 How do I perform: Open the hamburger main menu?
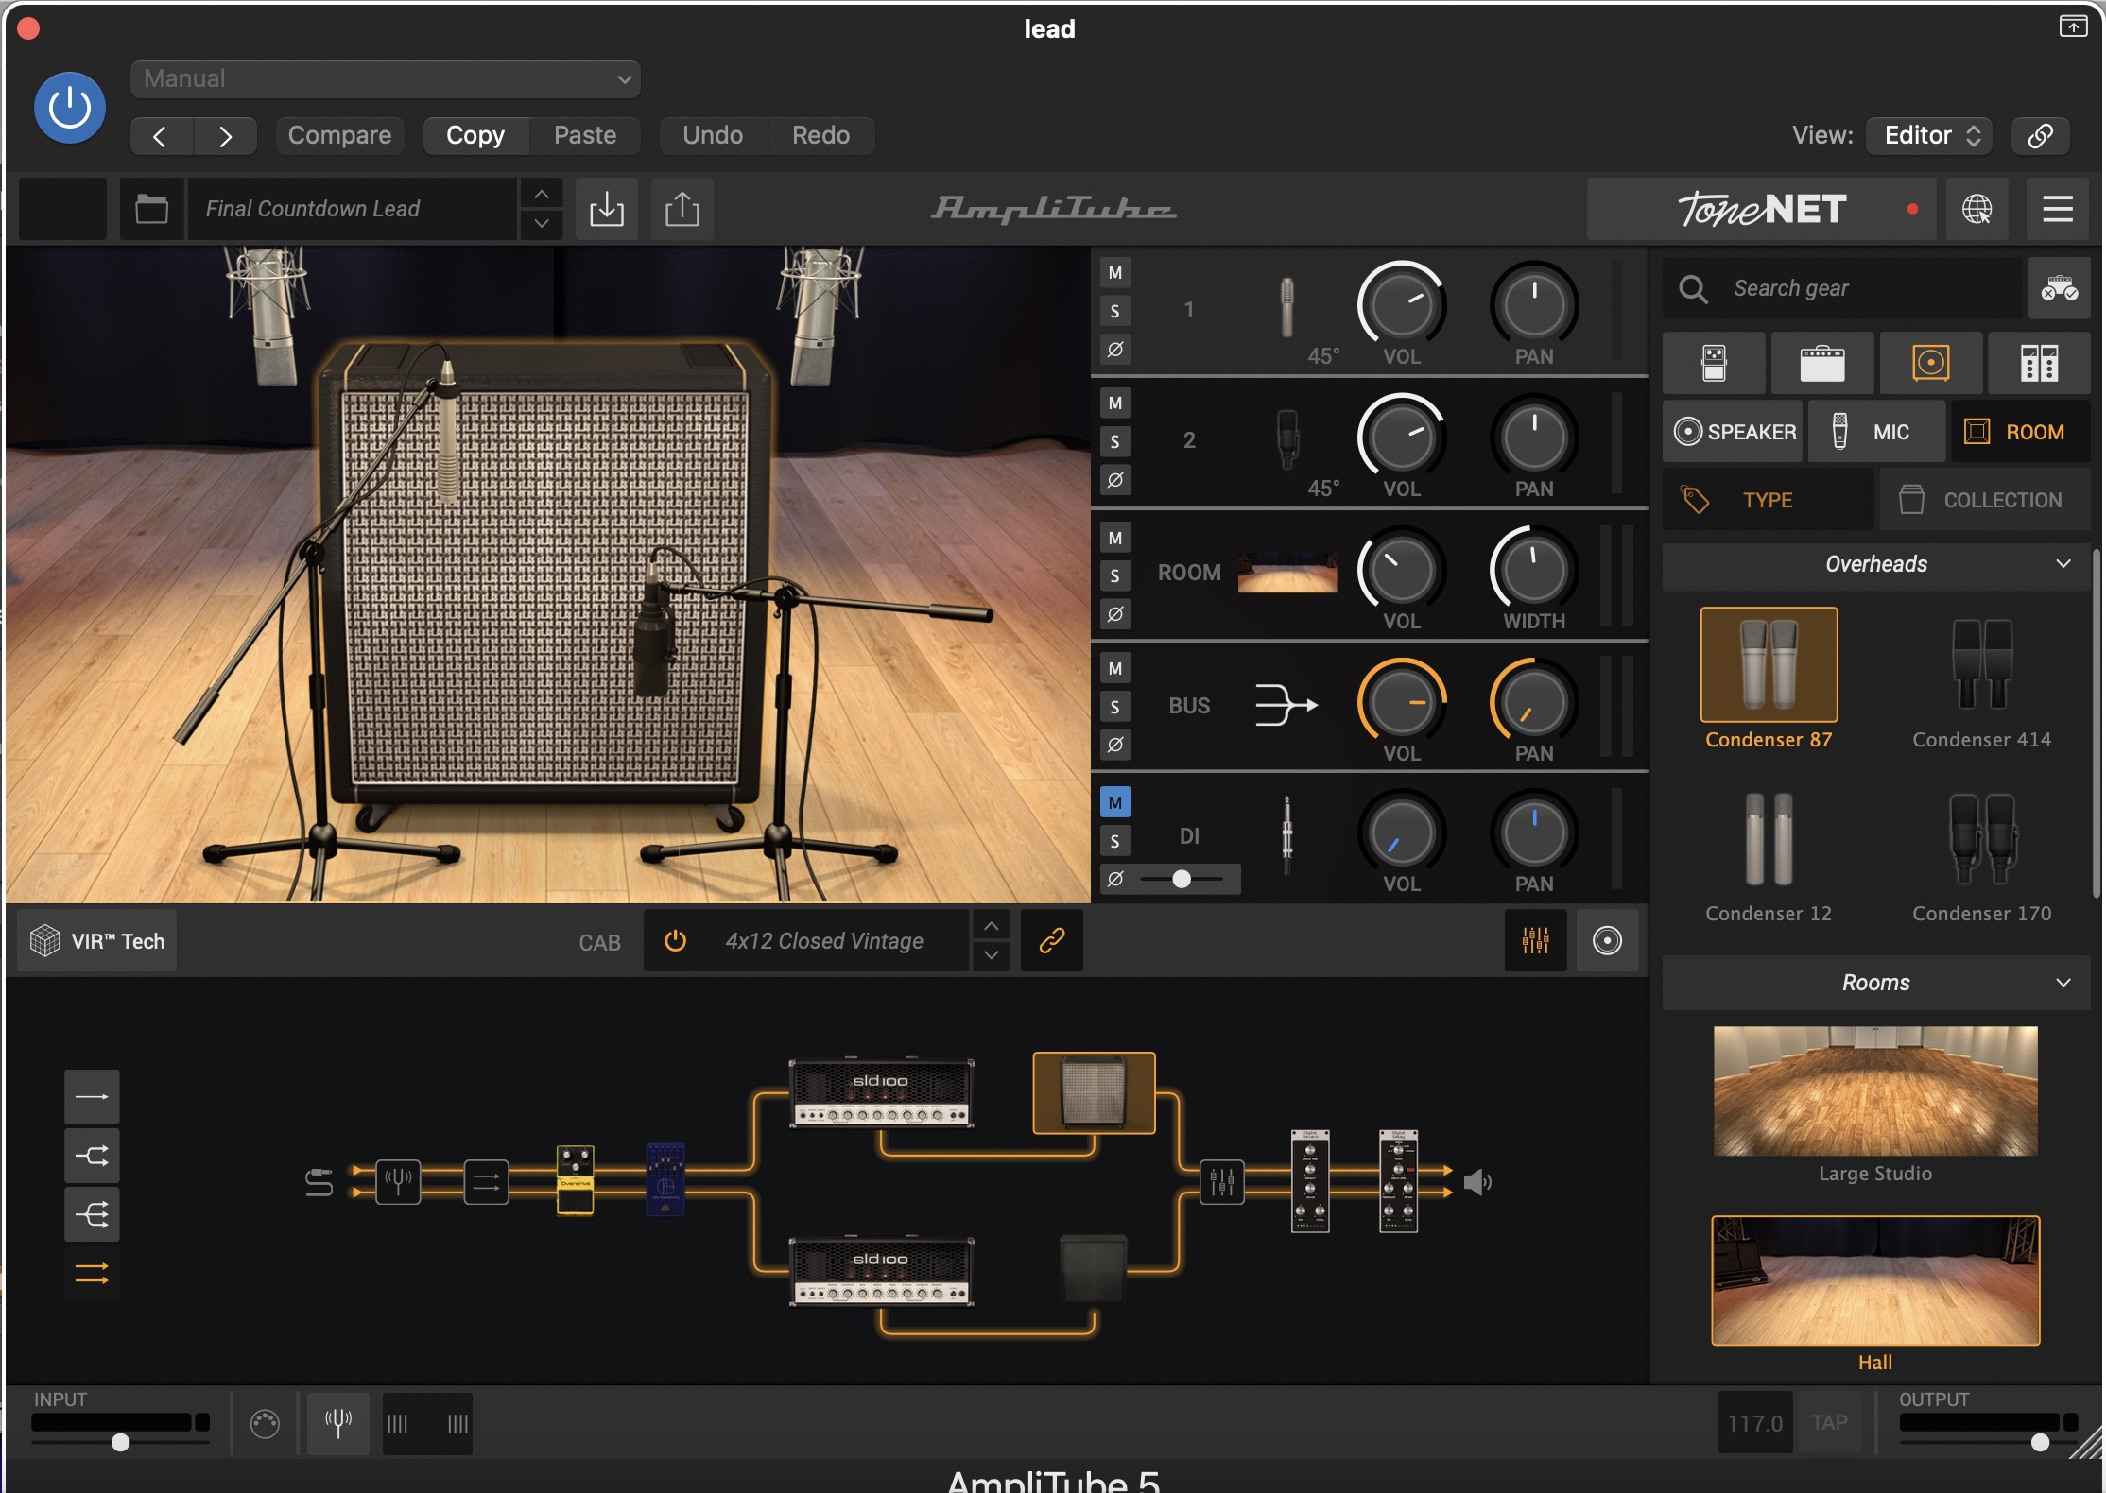click(2057, 209)
